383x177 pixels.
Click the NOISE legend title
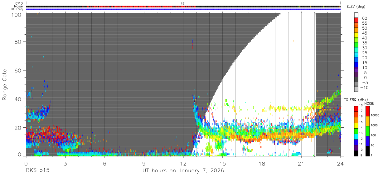pos(369,103)
